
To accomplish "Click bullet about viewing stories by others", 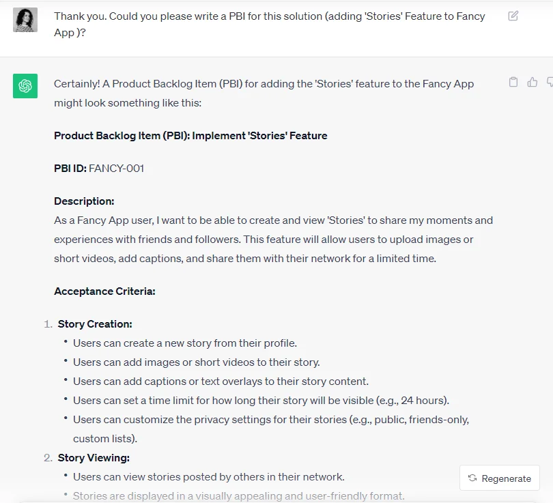I will pos(209,477).
